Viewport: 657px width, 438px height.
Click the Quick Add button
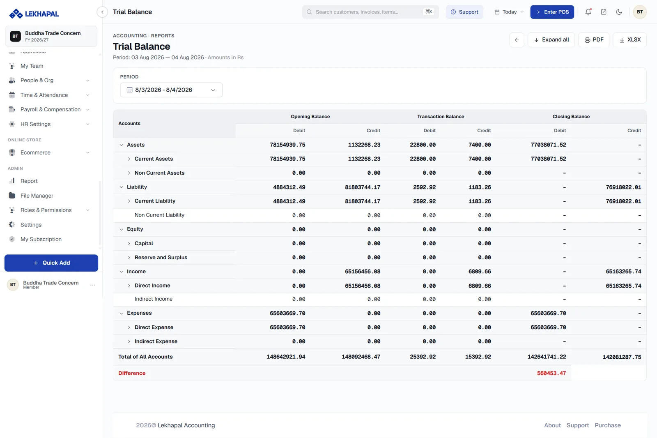51,263
